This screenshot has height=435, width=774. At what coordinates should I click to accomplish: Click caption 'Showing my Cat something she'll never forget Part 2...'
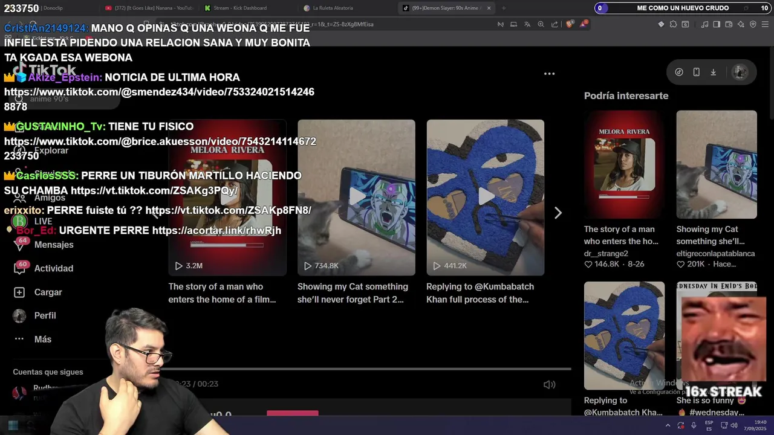pos(353,293)
